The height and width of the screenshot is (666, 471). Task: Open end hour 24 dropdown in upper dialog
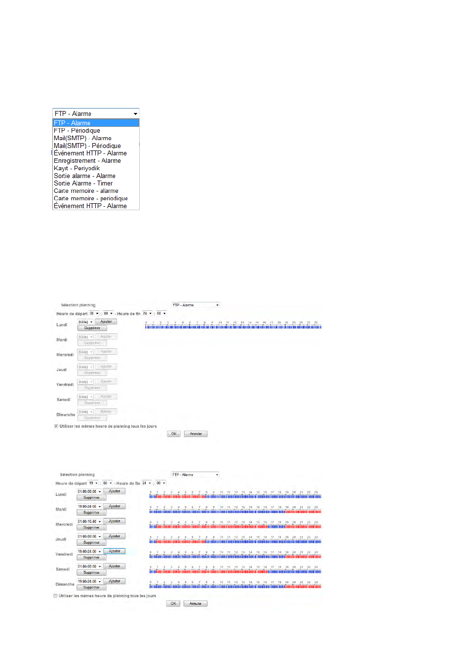click(147, 313)
